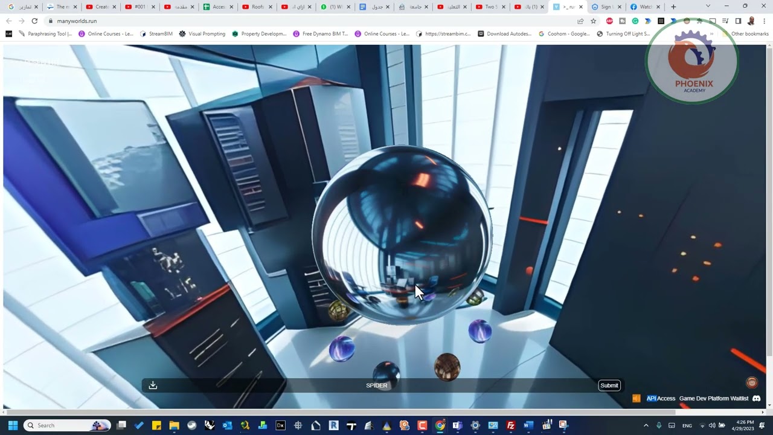Open the Other bookmarks folder

point(746,34)
